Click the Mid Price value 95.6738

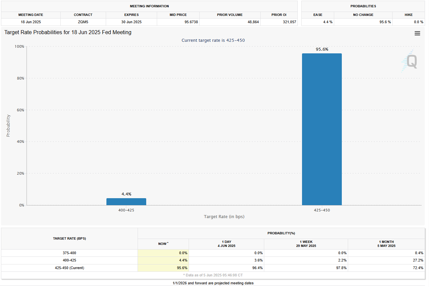tap(178, 22)
